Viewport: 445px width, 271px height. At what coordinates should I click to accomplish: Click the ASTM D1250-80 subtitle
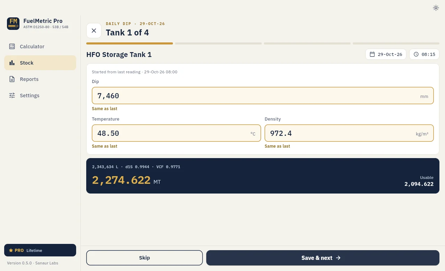46,27
